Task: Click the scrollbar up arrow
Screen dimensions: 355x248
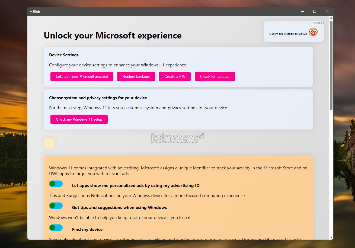Action: coord(331,18)
